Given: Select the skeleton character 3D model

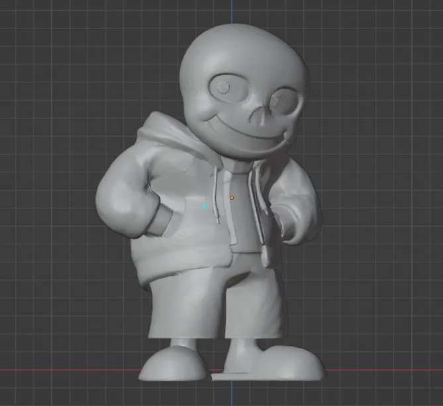Looking at the screenshot, I should pyautogui.click(x=211, y=203).
